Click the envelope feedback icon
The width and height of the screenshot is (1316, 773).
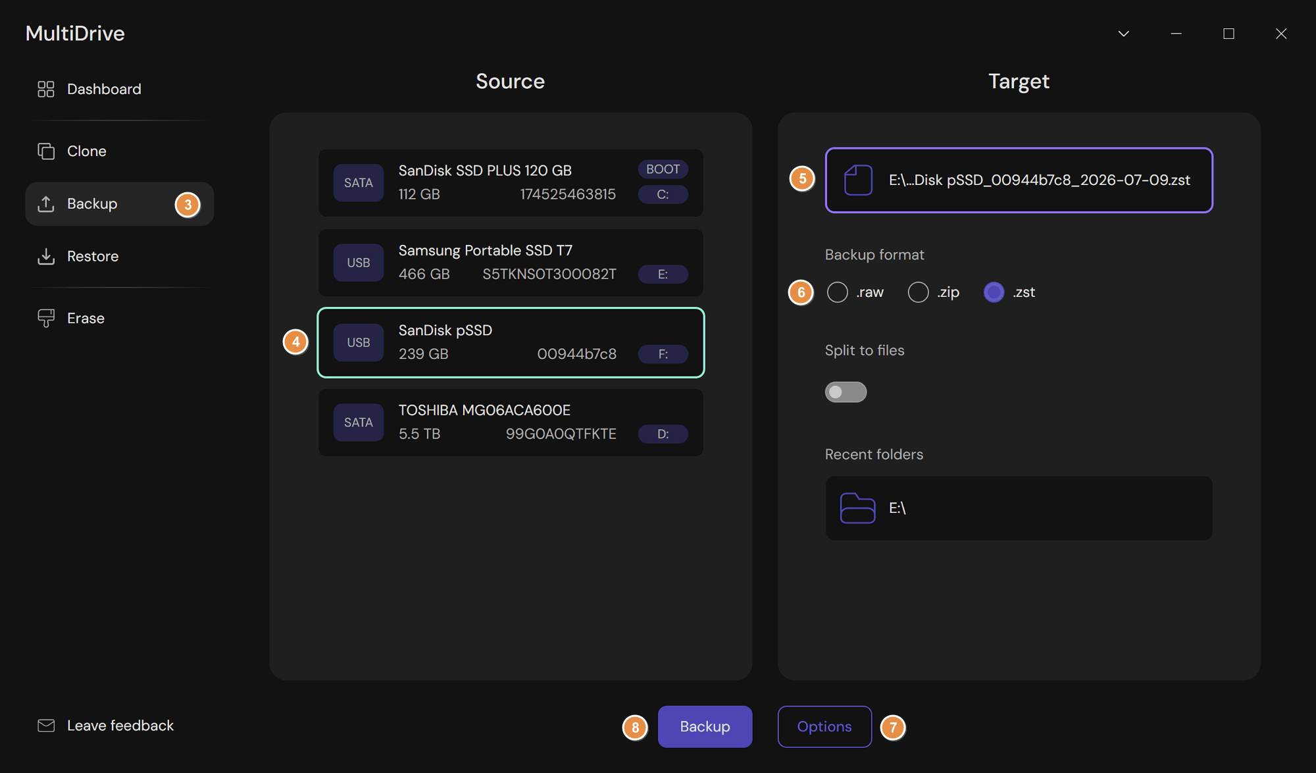tap(46, 726)
